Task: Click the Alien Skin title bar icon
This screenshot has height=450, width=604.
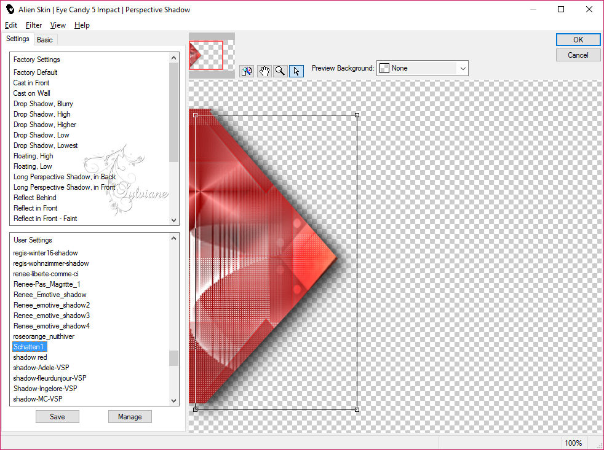Action: [10, 9]
